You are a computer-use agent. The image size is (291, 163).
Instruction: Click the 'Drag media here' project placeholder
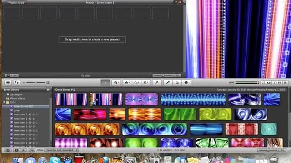pyautogui.click(x=92, y=39)
